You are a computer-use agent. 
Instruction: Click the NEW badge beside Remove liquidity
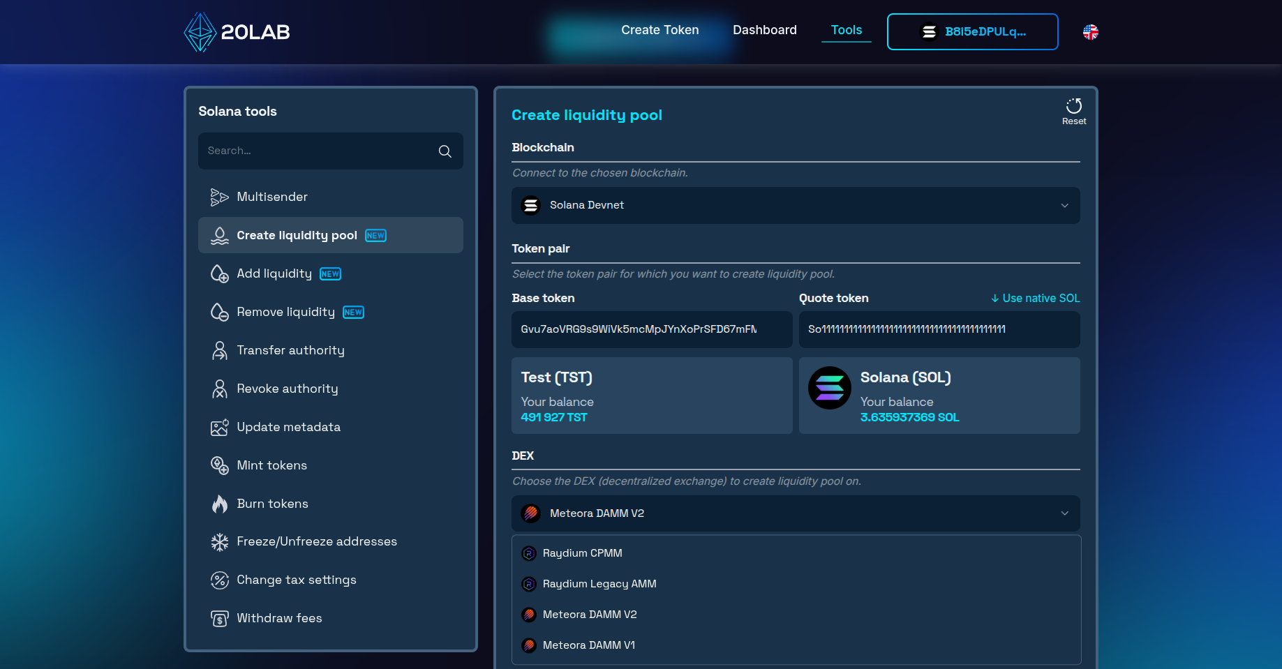(354, 313)
